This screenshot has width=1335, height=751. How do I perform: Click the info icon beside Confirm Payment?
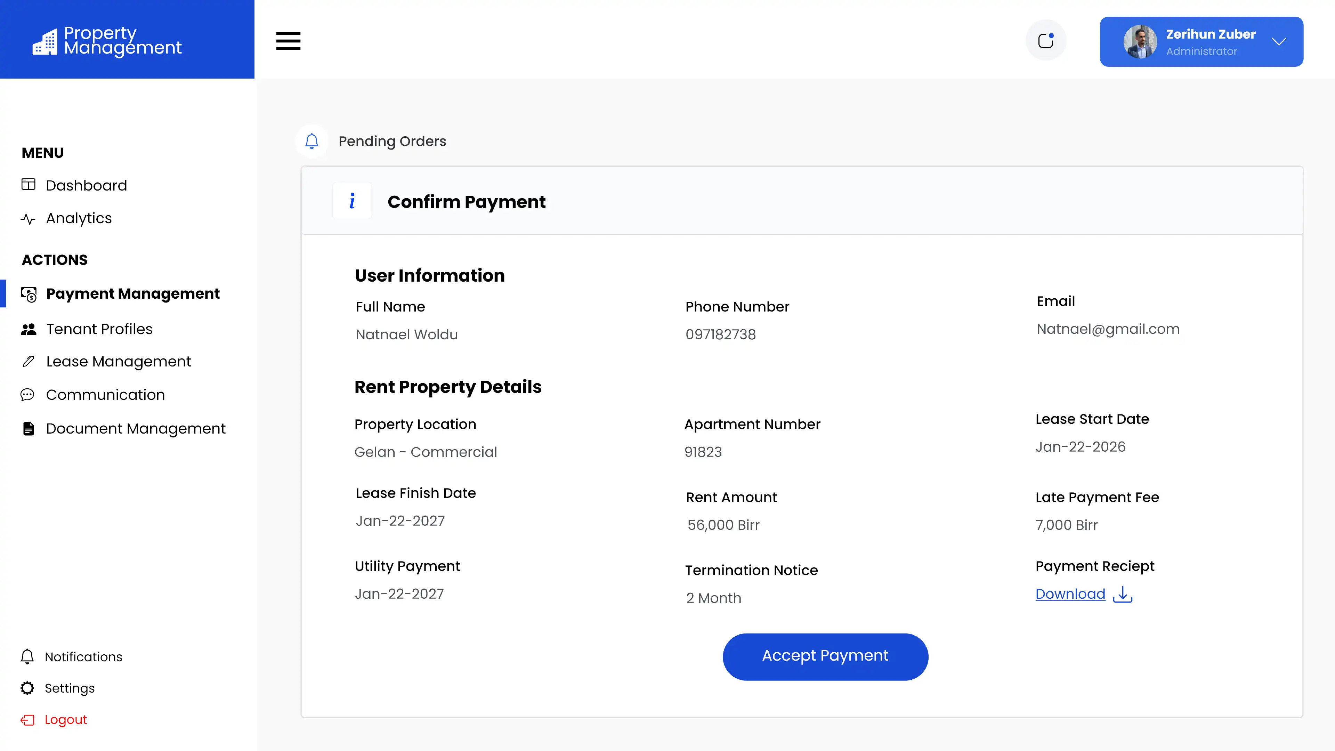click(352, 201)
